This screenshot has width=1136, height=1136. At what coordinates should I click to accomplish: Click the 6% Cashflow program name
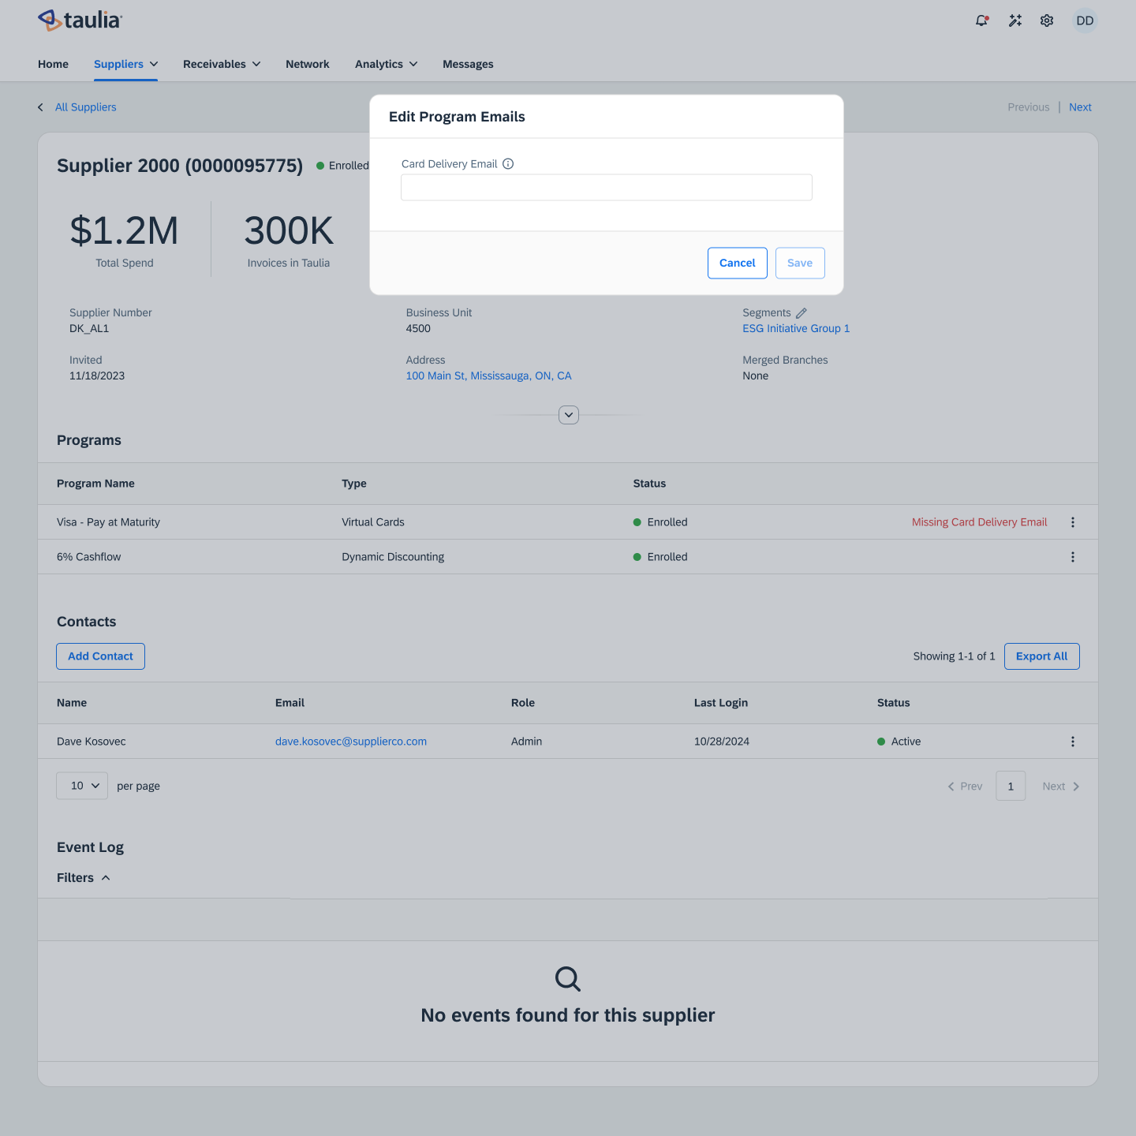(x=88, y=557)
